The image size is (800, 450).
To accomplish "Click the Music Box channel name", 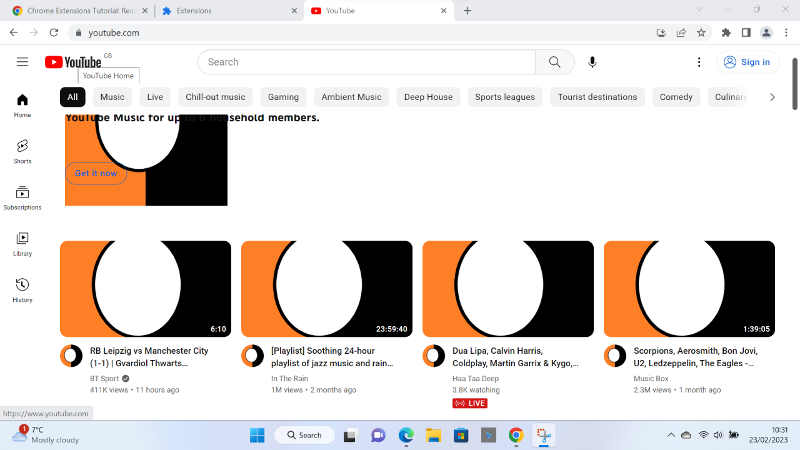I will (x=651, y=379).
